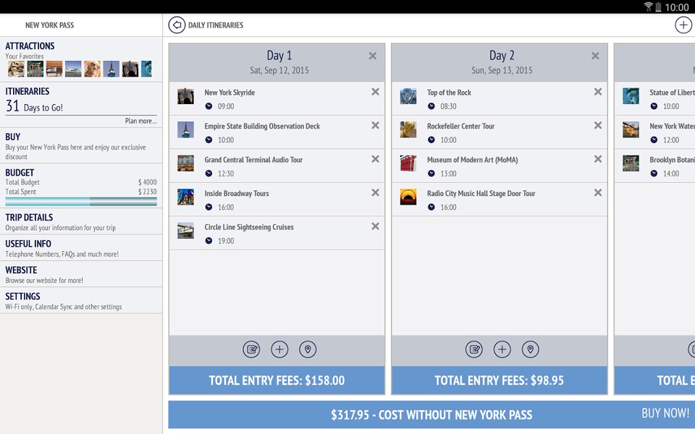Remove Circle Line Sightseeing Cruises entry

(x=376, y=226)
